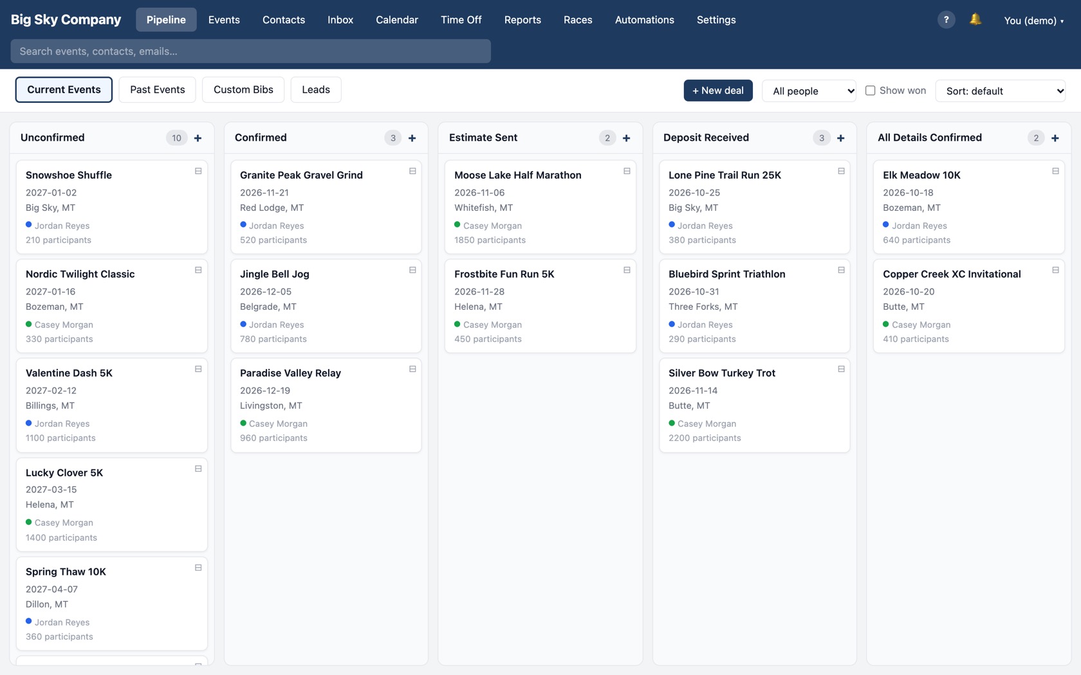The image size is (1081, 675).
Task: Click the card icon on Snowshoe Shuffle
Action: 198,171
